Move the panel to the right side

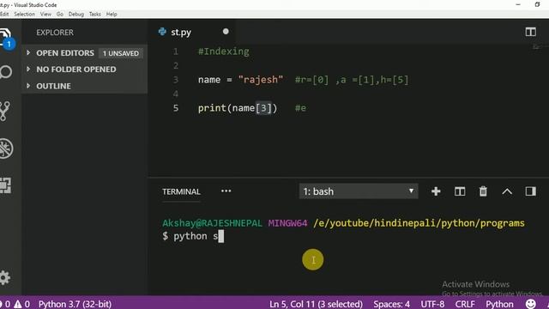[x=530, y=191]
